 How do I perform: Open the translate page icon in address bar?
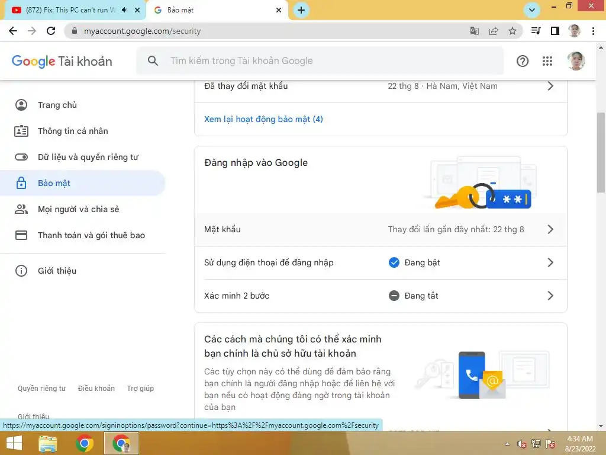pyautogui.click(x=474, y=31)
